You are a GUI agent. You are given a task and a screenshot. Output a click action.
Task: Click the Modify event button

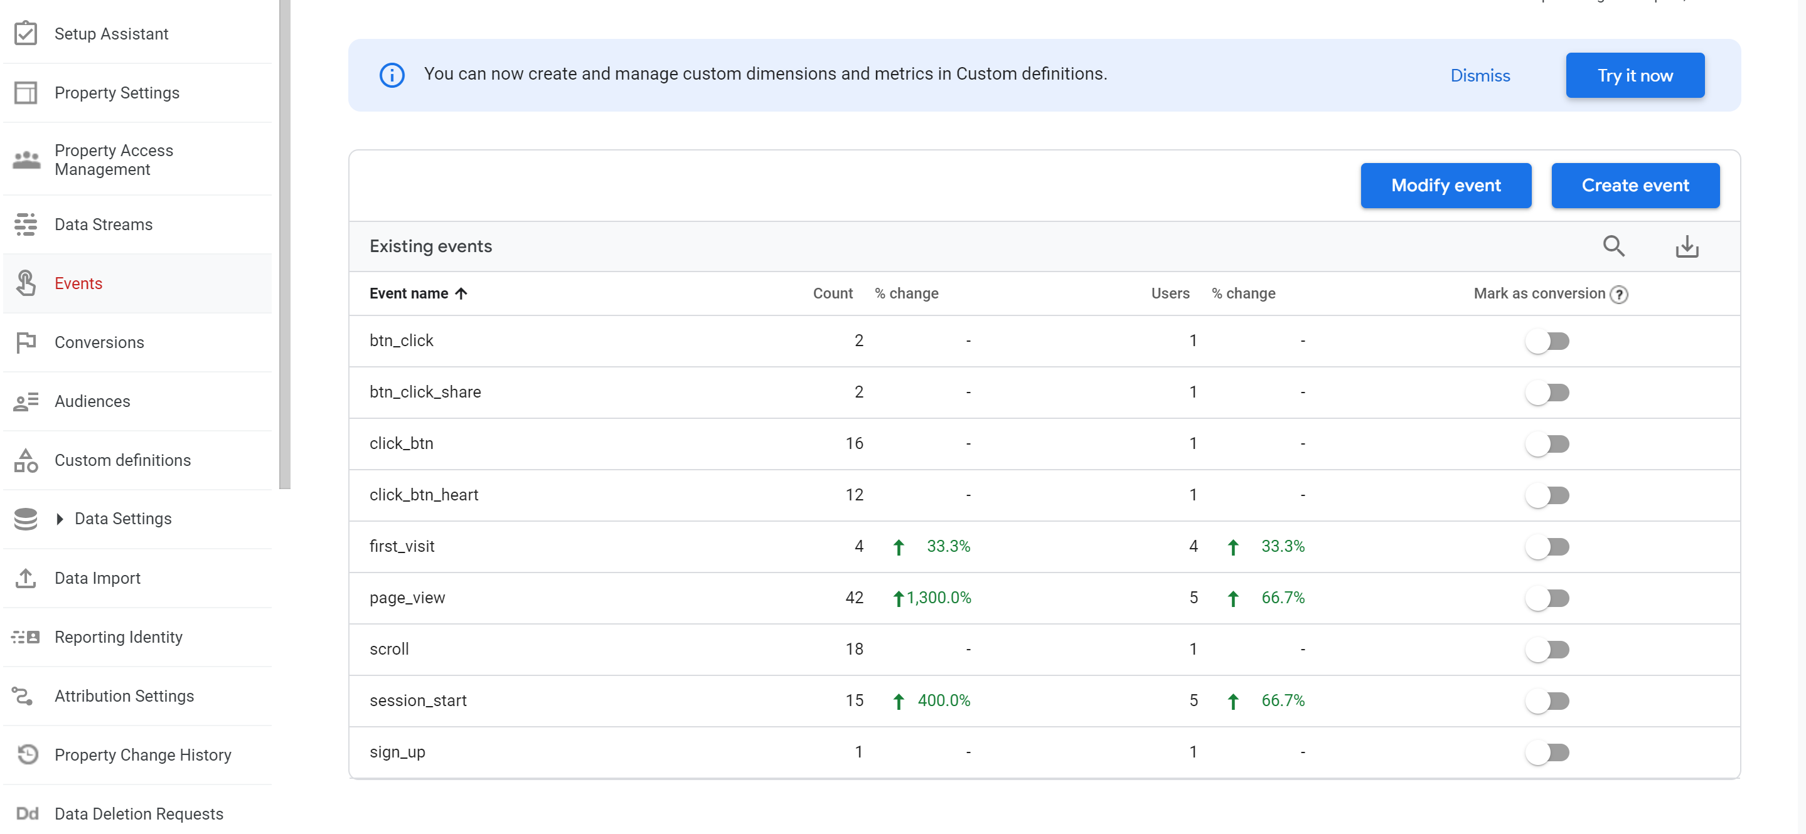click(x=1445, y=185)
